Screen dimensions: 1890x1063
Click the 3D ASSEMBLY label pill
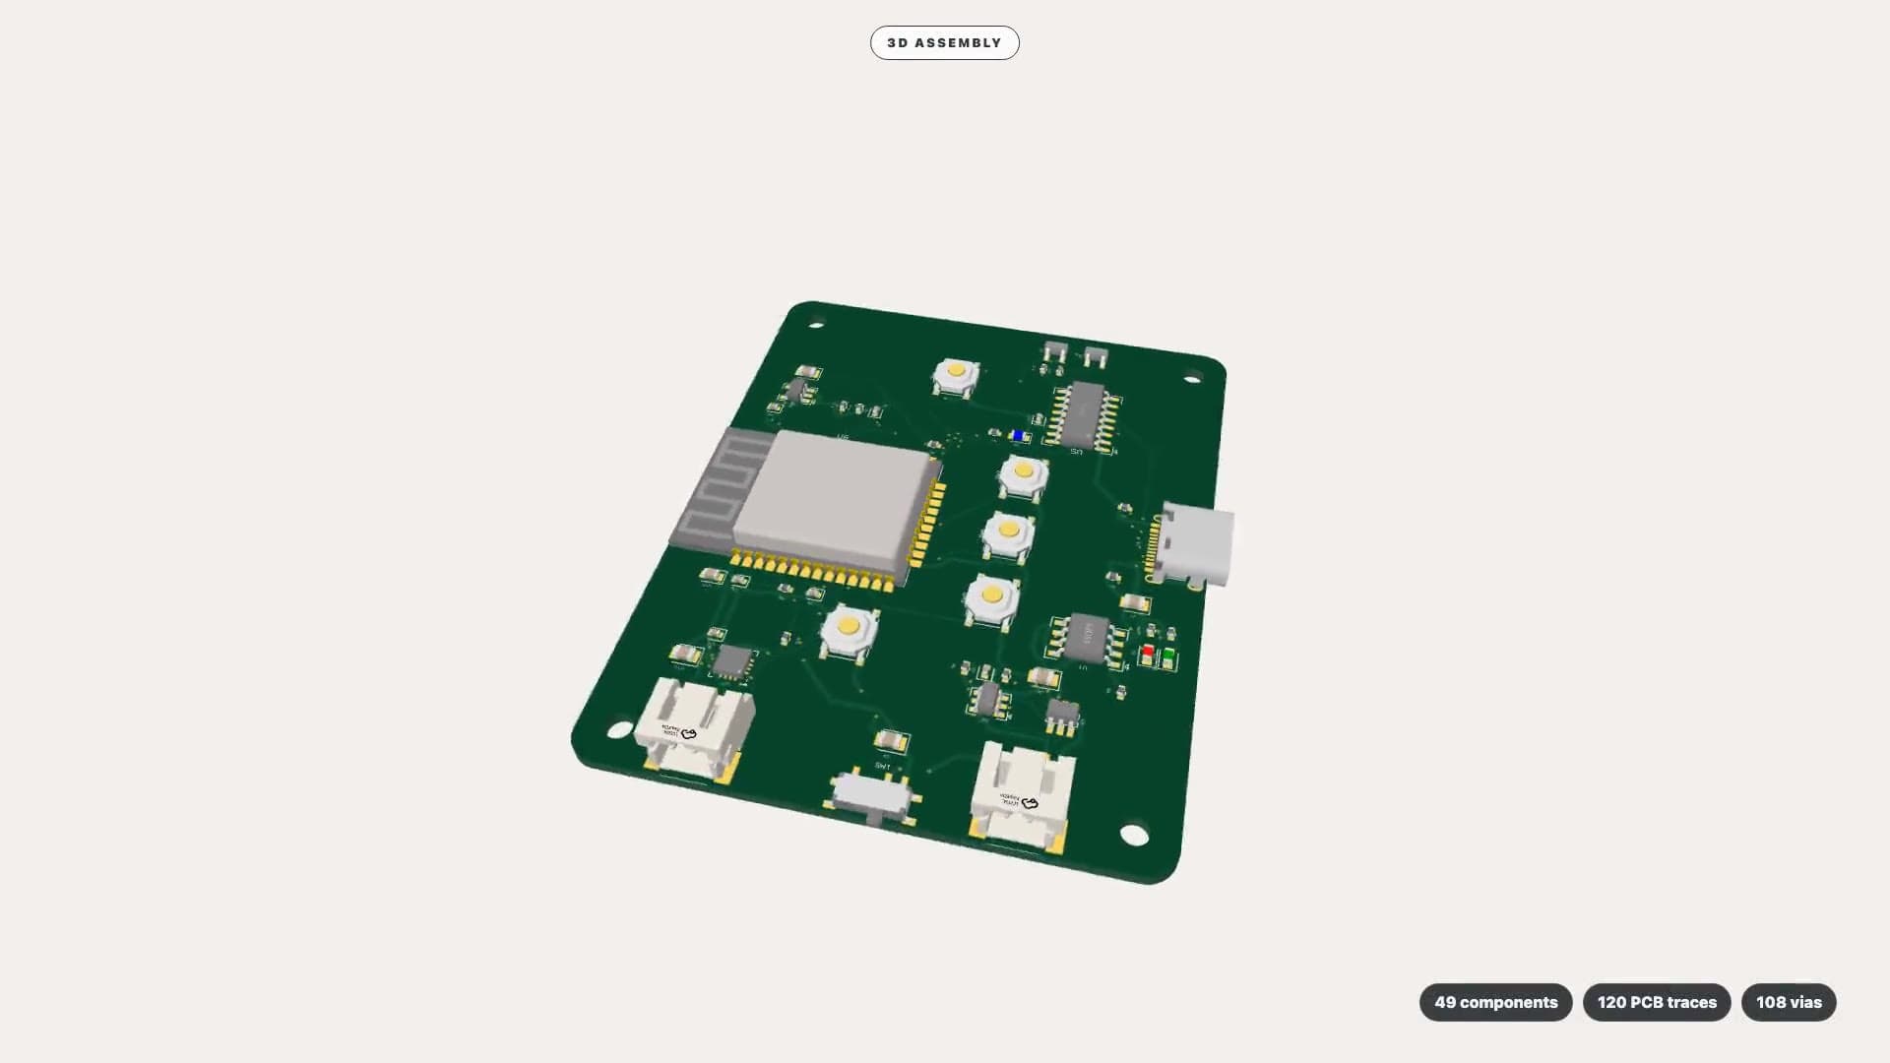944,42
